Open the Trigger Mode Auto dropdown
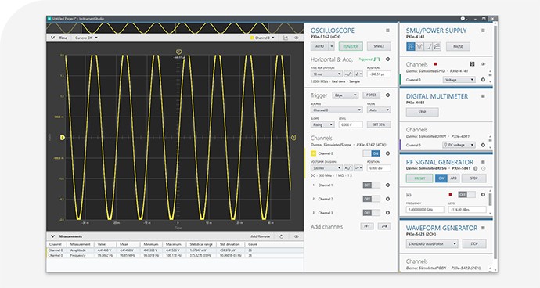The image size is (540, 288). [379, 110]
